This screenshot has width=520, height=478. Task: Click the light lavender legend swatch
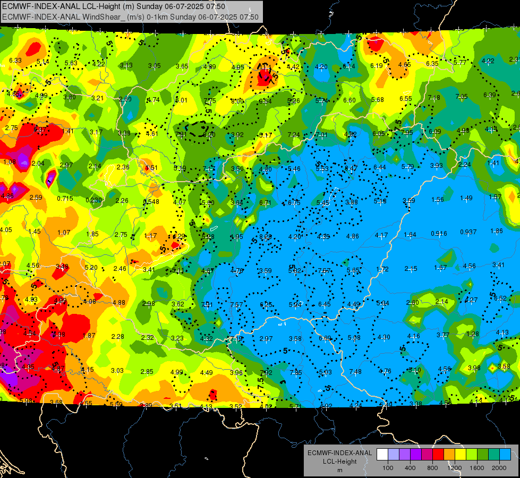(x=394, y=455)
